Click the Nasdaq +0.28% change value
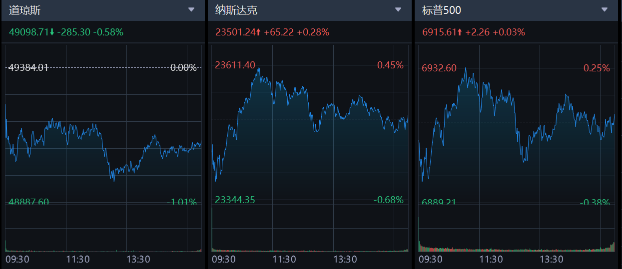Image resolution: width=622 pixels, height=269 pixels. tap(313, 32)
